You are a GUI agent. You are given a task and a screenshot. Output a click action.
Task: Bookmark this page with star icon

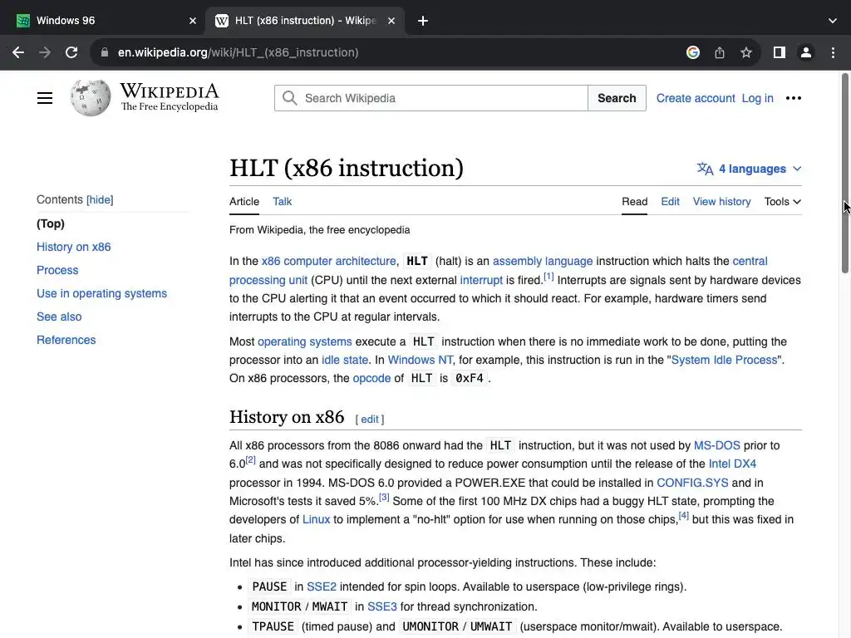(x=746, y=52)
